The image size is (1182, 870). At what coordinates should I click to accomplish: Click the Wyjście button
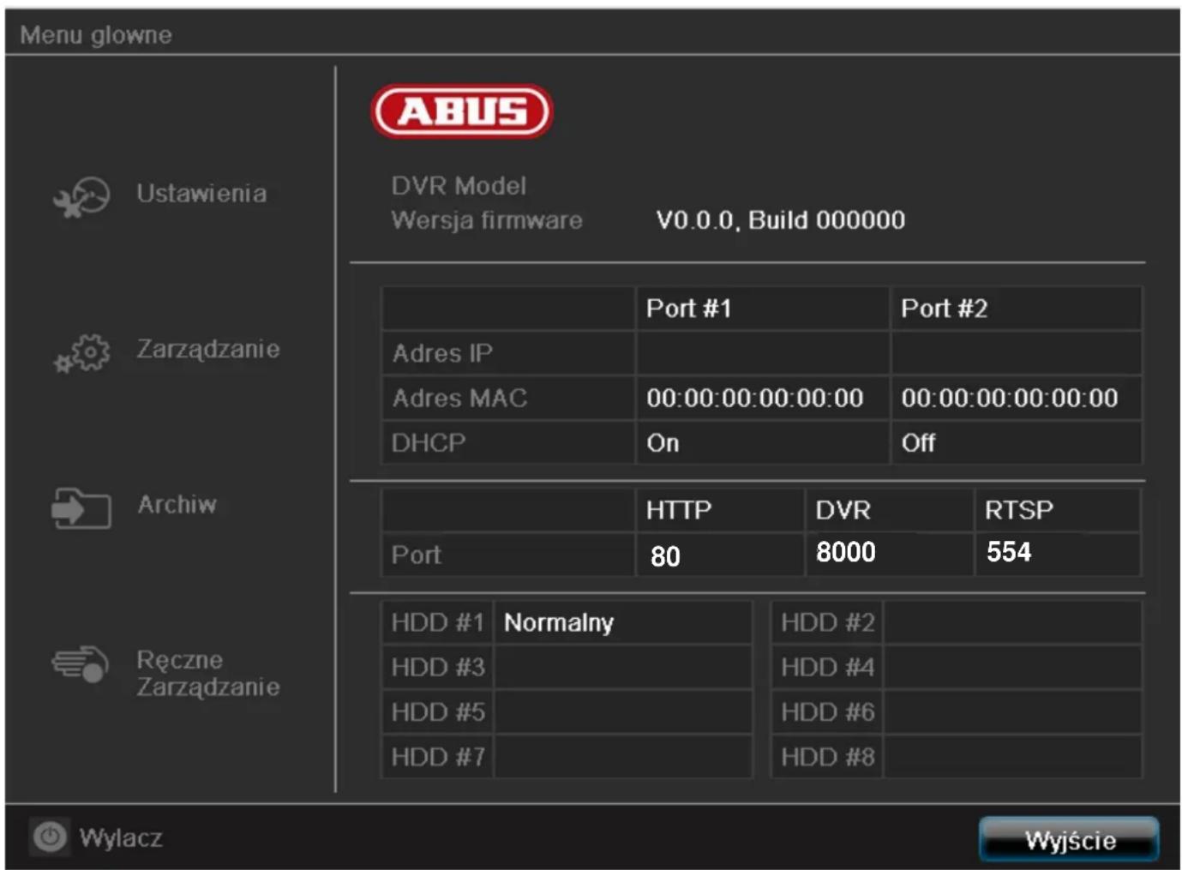(1071, 840)
